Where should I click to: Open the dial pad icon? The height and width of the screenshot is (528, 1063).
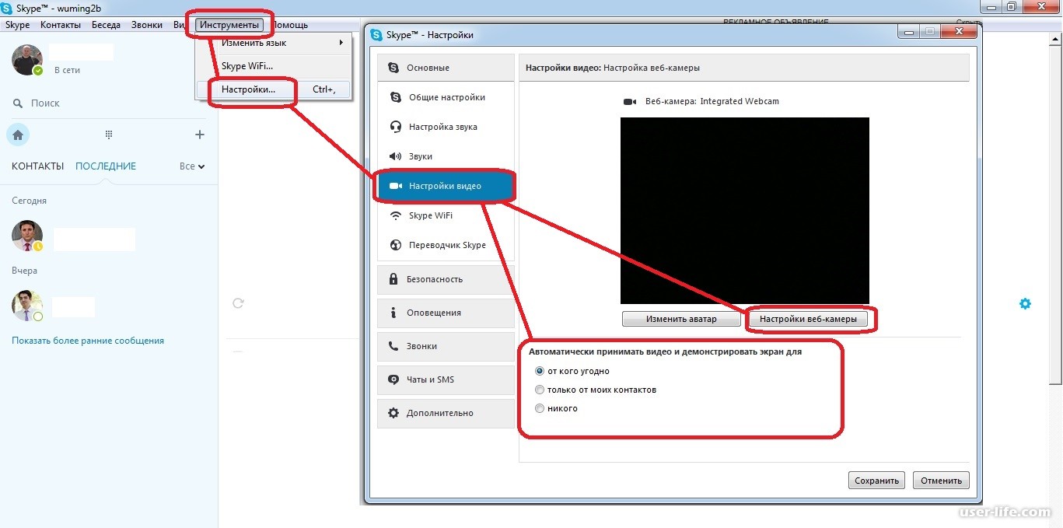point(109,135)
